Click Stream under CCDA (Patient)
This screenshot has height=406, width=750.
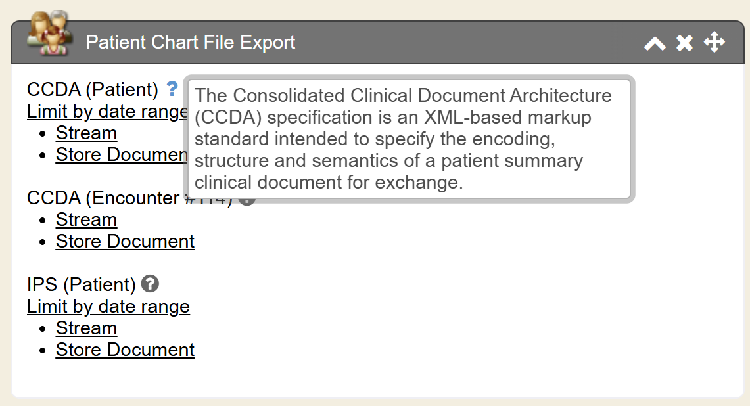(86, 133)
